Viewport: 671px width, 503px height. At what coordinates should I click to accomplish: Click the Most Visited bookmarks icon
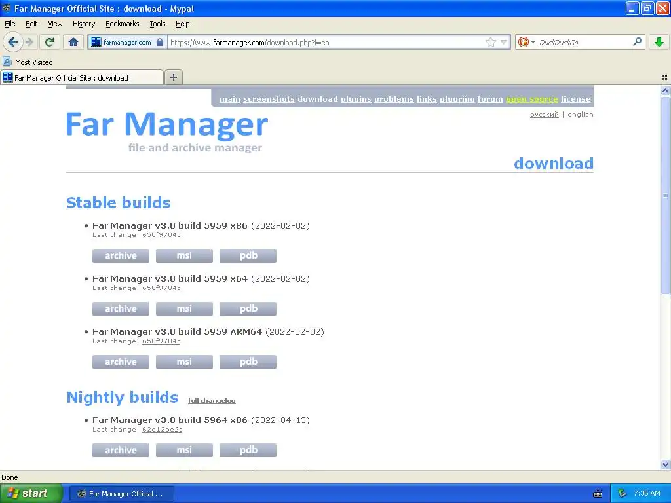7,62
